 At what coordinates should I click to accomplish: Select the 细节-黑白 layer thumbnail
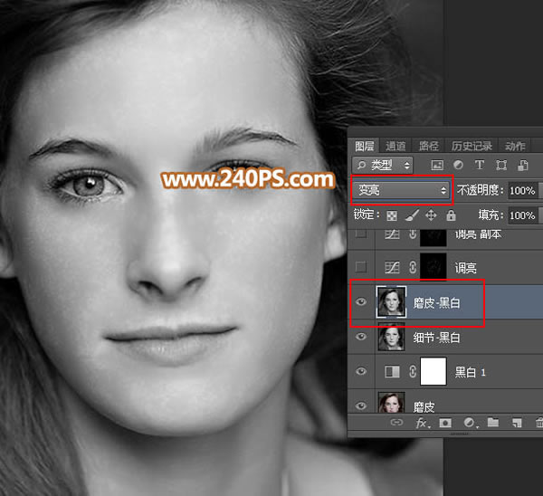click(x=391, y=337)
